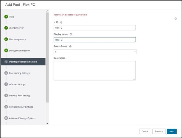Open the vCenter Settings step
Image resolution: width=182 pixels, height=138 pixels.
click(x=17, y=84)
